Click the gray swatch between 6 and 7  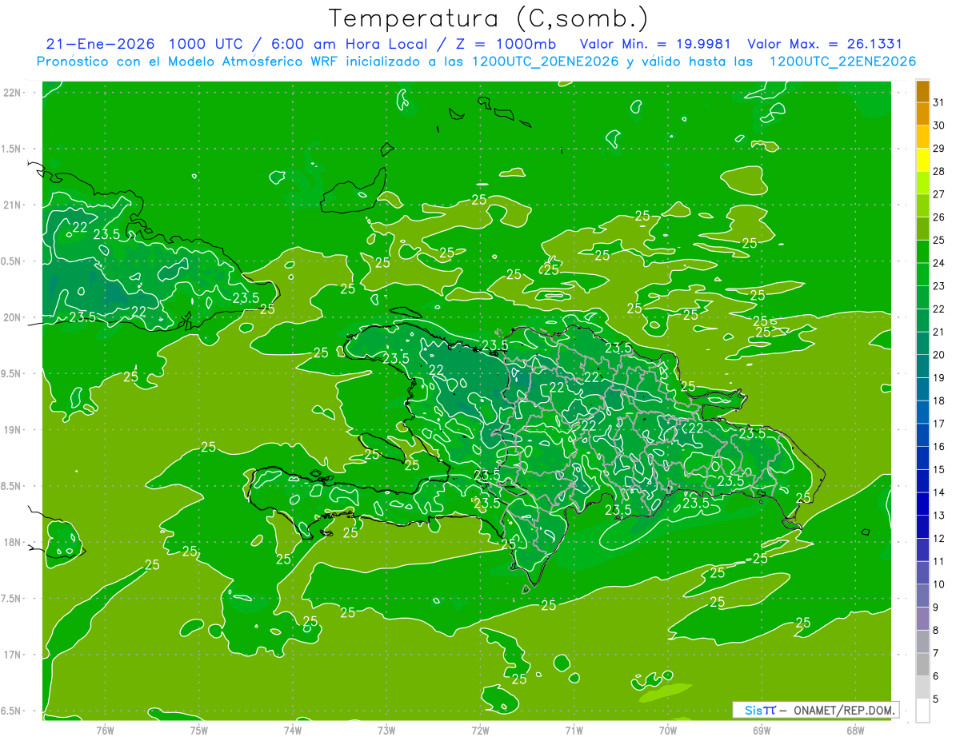tap(922, 665)
